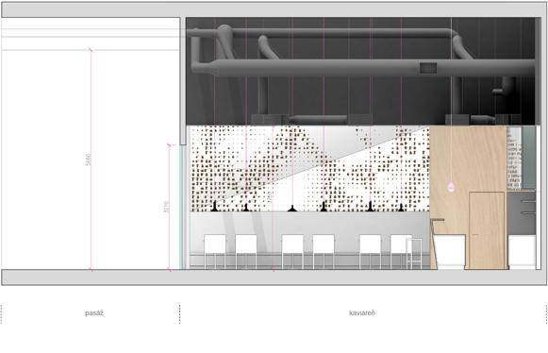Select the first white bar stool from the left
The width and height of the screenshot is (548, 353).
(x=215, y=252)
